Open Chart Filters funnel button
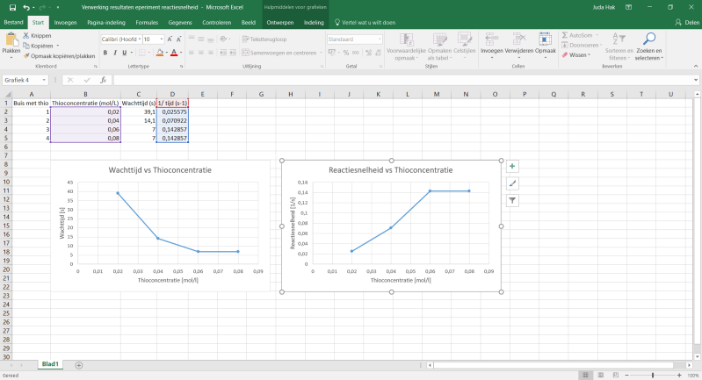The image size is (702, 380). [512, 200]
